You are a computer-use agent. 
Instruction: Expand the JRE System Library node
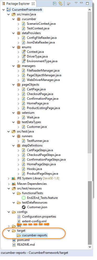click(8, 179)
